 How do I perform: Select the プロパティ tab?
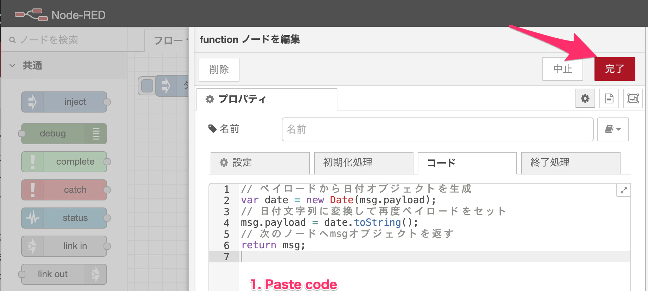pos(267,99)
